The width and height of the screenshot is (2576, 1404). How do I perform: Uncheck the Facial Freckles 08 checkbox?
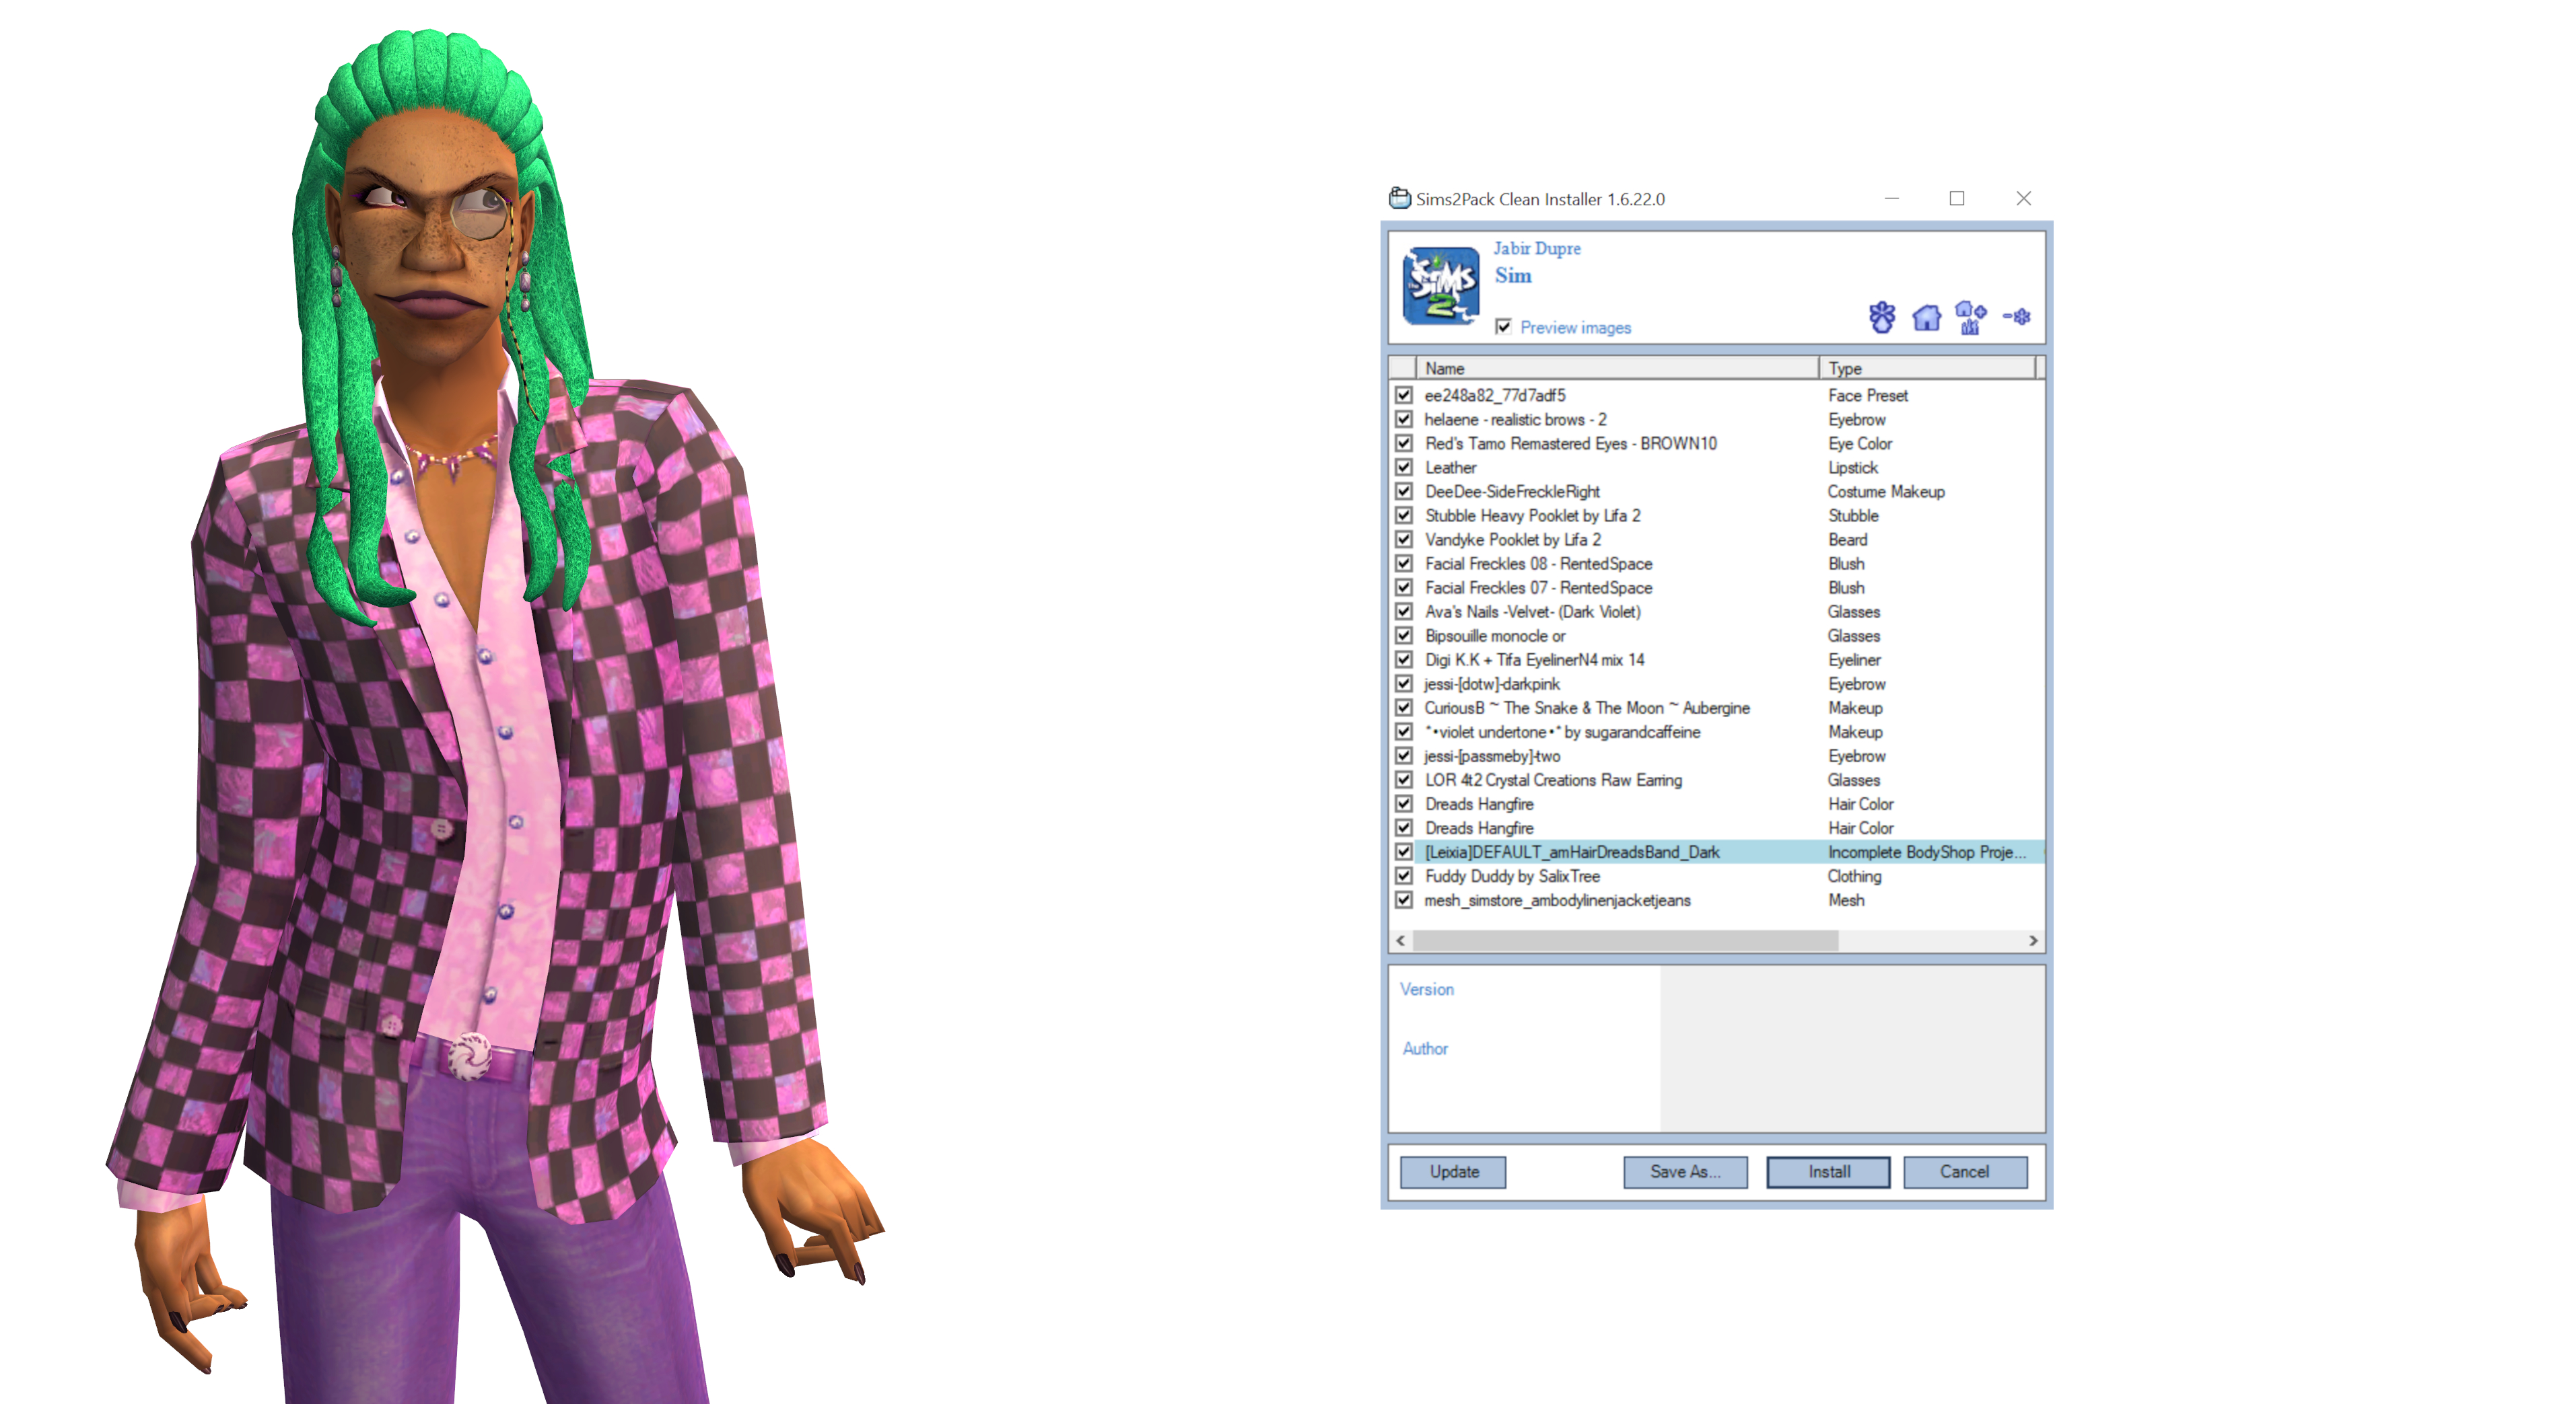click(x=1404, y=562)
